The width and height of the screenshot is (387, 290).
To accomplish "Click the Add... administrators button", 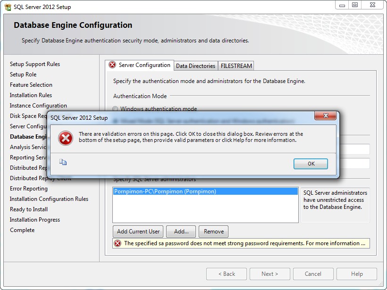I will coord(181,232).
